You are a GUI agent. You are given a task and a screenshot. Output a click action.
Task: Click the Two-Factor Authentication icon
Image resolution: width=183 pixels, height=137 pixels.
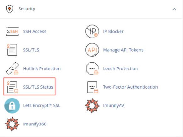click(x=93, y=87)
